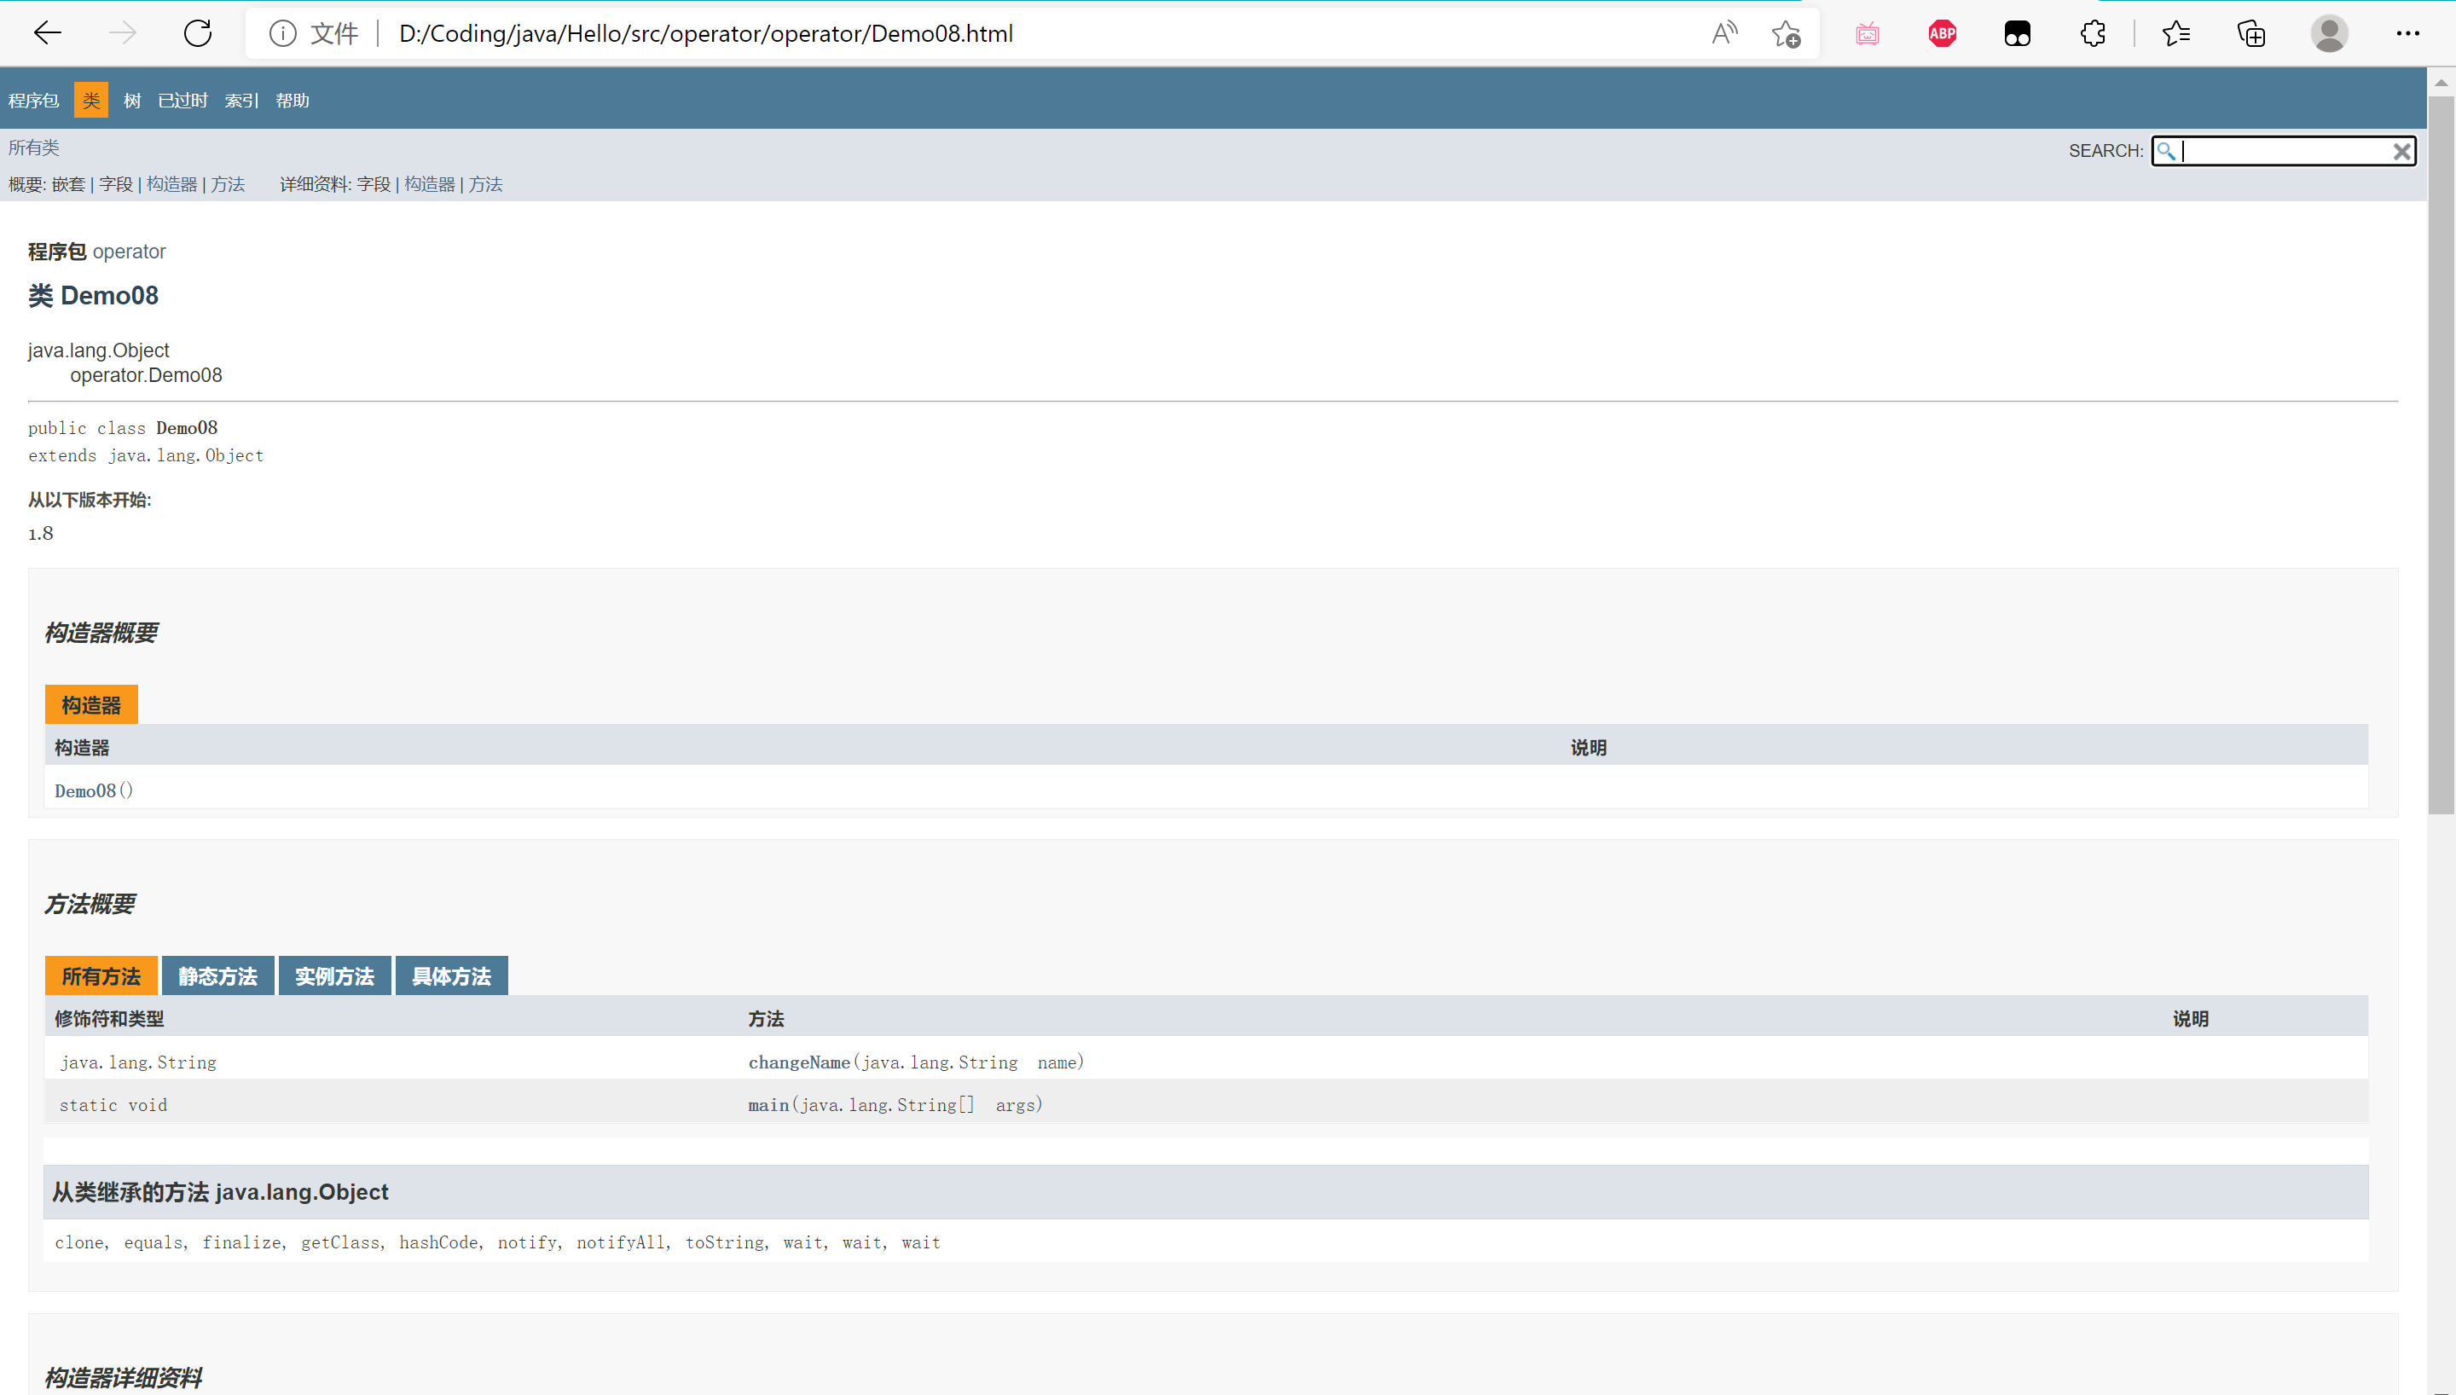2456x1395 pixels.
Task: Open the ABP Adblock extension
Action: (x=1942, y=33)
